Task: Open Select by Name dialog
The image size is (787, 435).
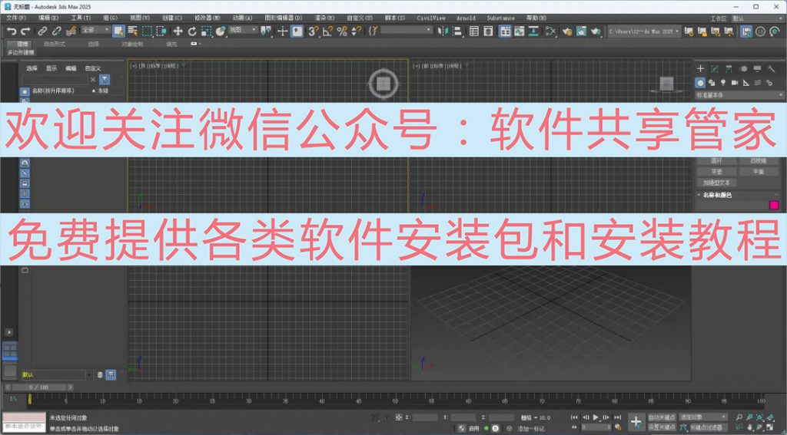Action: (x=132, y=31)
